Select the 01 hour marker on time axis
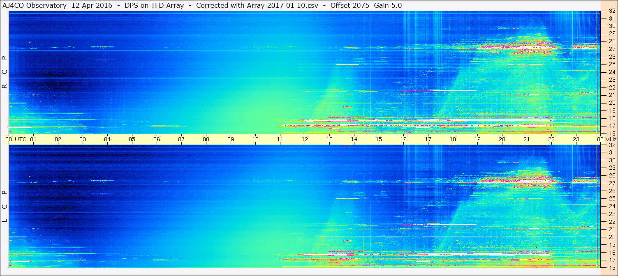 (33, 139)
